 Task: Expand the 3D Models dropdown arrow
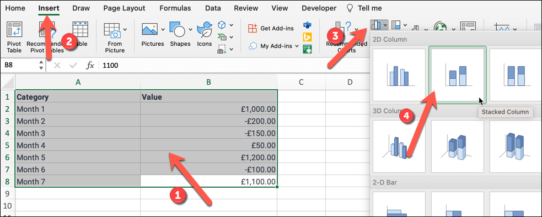tap(231, 25)
